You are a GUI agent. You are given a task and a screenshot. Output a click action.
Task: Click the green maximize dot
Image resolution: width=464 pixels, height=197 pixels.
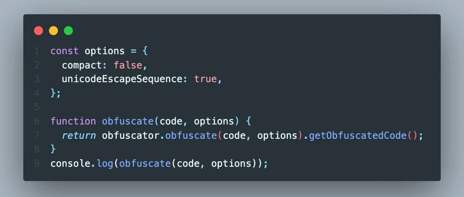pyautogui.click(x=68, y=31)
